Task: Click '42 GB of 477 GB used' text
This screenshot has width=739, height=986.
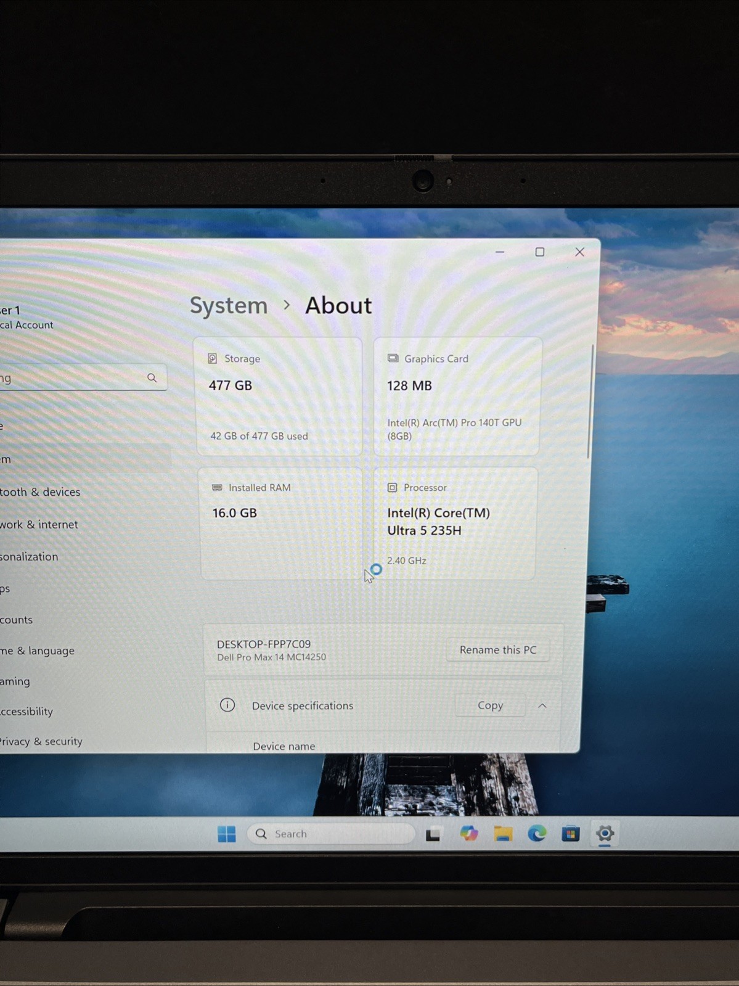Action: [x=259, y=436]
